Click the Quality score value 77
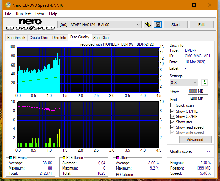The image size is (220, 181). pos(208,151)
